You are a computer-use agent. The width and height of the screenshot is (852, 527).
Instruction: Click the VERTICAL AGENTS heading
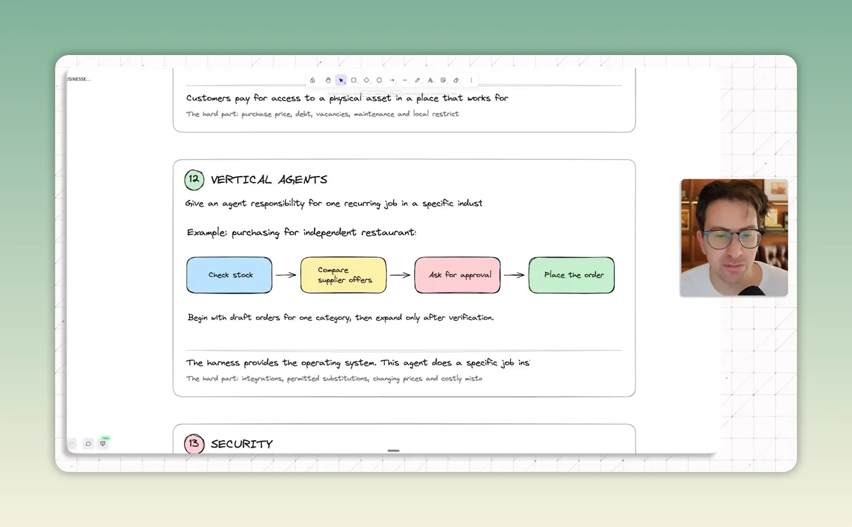[x=269, y=180]
